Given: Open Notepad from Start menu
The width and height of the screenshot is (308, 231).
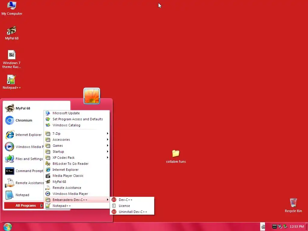Looking at the screenshot, I should [x=23, y=195].
